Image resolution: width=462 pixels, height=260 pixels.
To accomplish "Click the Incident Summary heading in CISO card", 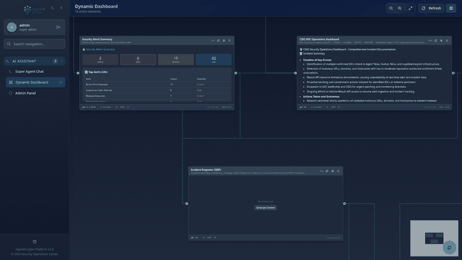I will 314,54.
